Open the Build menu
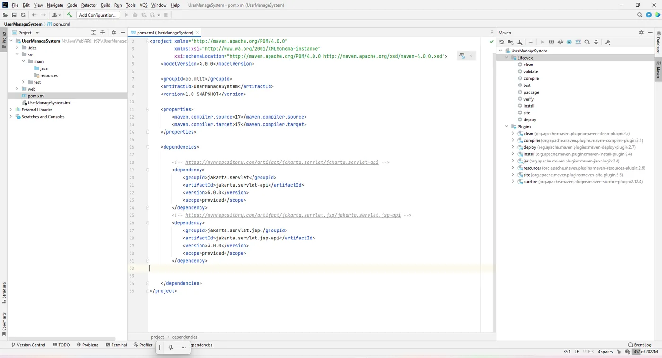 105,5
